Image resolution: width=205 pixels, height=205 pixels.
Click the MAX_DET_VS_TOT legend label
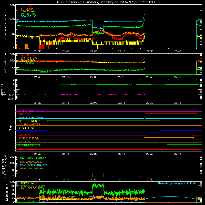click(x=32, y=188)
